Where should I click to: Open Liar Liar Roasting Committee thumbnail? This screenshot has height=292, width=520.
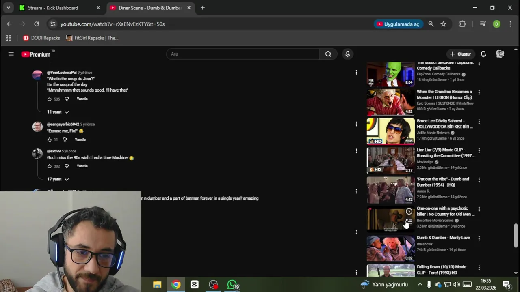pyautogui.click(x=391, y=160)
